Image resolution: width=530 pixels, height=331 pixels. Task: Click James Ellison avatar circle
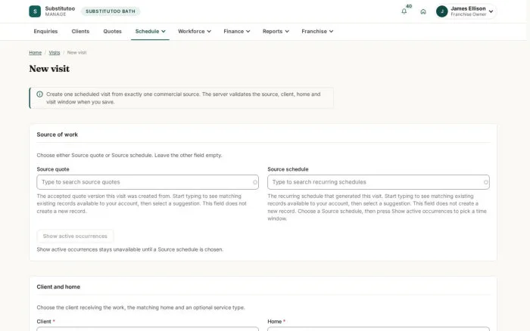click(441, 11)
